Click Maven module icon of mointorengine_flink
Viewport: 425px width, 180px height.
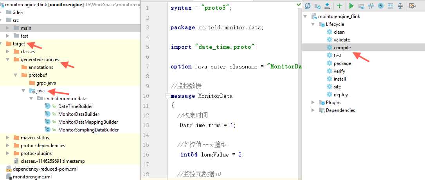pyautogui.click(x=314, y=16)
